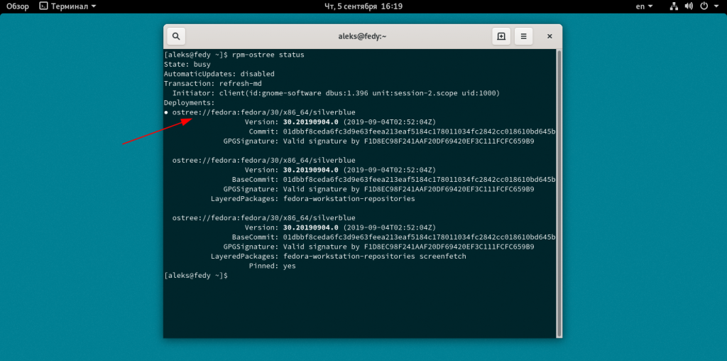727x361 pixels.
Task: Click the aleks@fedy:~ window title
Action: [x=363, y=36]
